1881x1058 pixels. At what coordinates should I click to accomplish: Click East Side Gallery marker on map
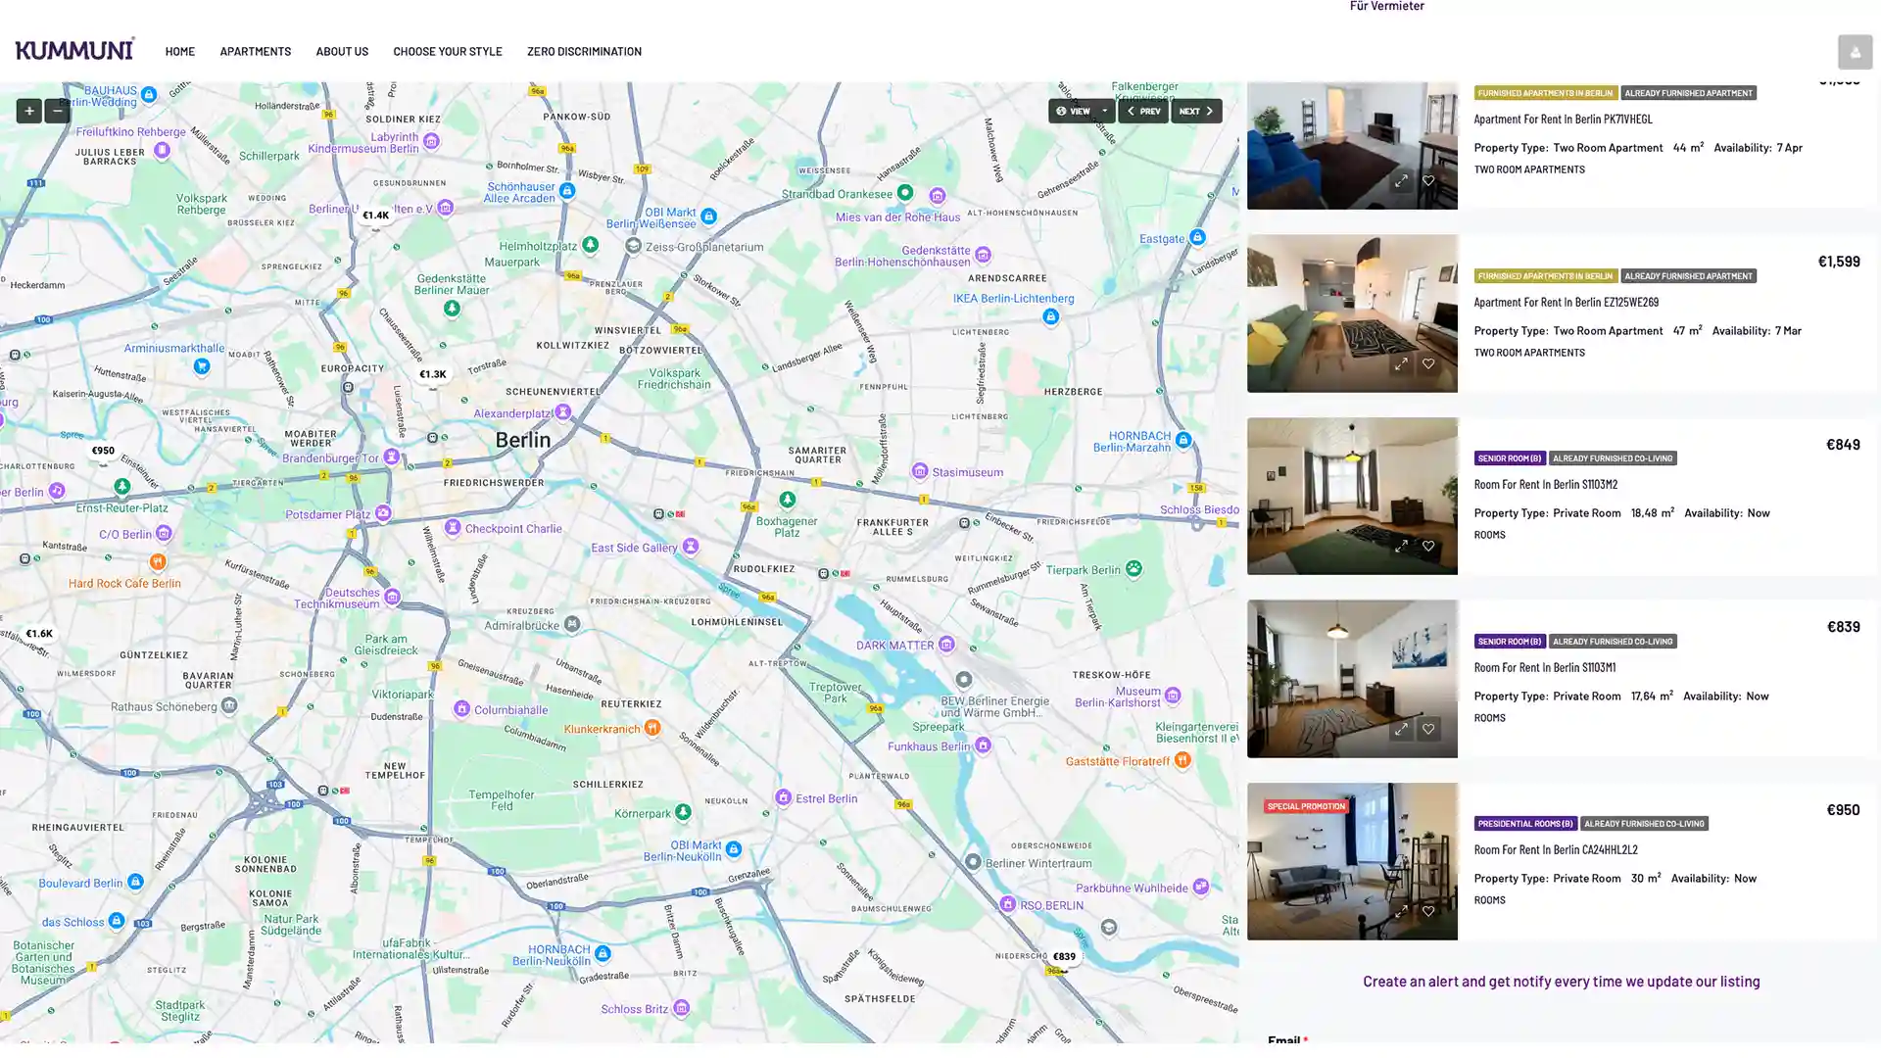(x=691, y=547)
